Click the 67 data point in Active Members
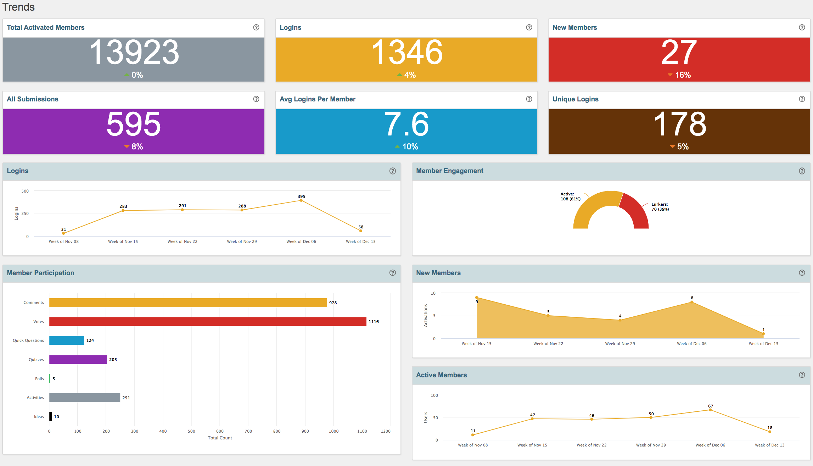This screenshot has width=813, height=466. point(710,410)
